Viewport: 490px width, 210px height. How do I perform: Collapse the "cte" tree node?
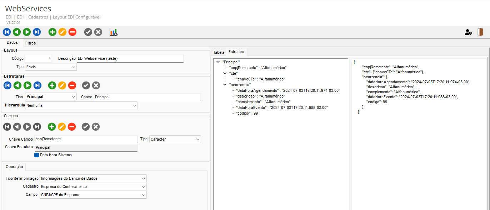tap(225, 73)
